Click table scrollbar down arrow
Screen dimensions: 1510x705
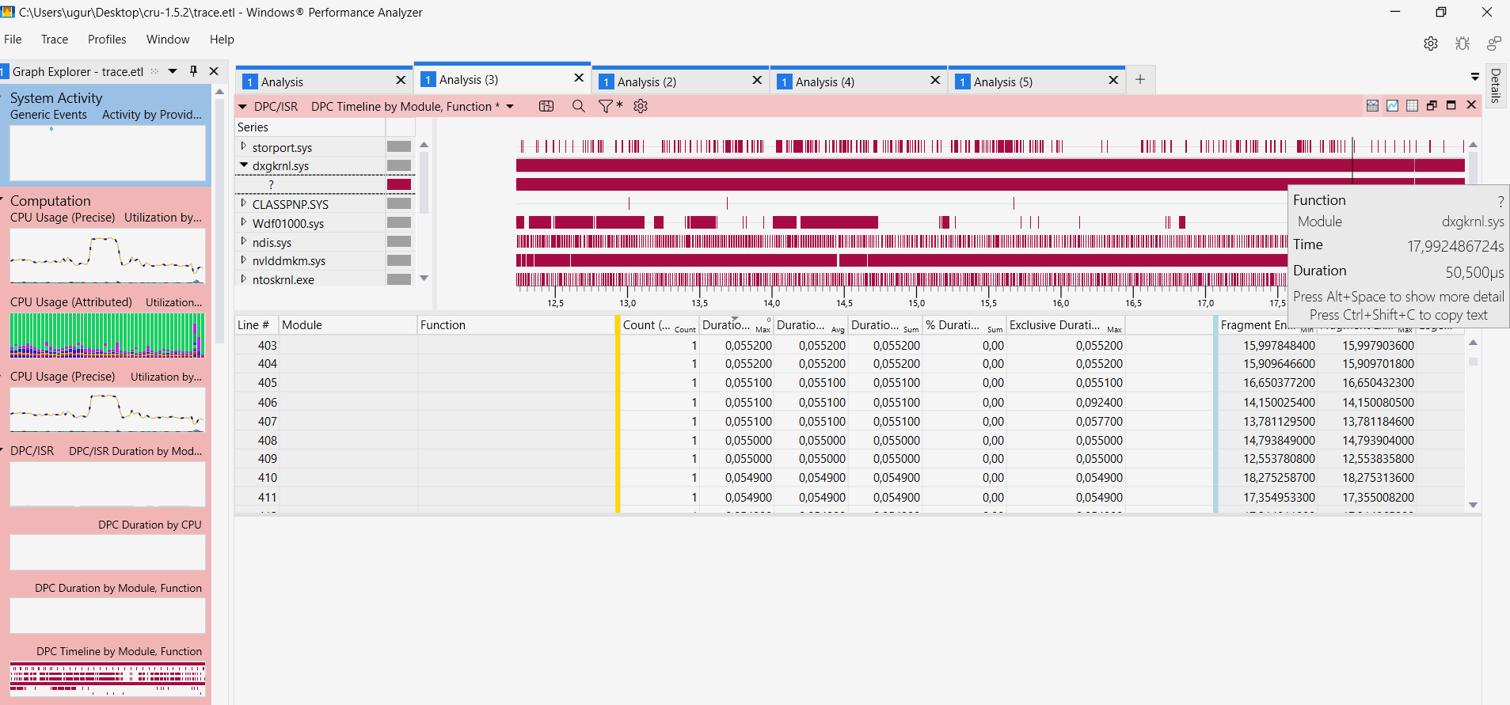tap(1473, 505)
